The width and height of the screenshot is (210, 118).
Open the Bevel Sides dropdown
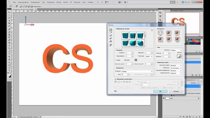176,50
